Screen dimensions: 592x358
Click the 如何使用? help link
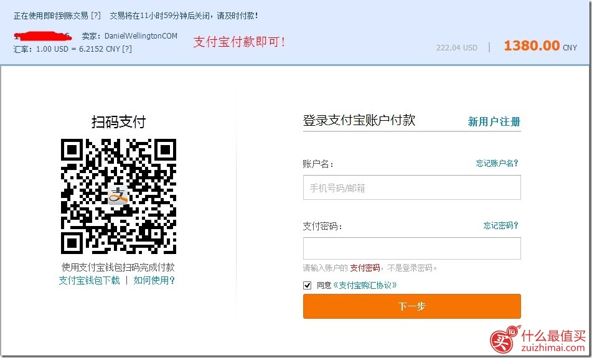pyautogui.click(x=154, y=280)
